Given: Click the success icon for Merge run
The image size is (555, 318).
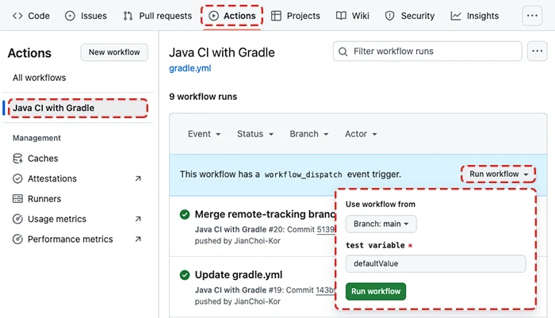Looking at the screenshot, I should click(185, 214).
